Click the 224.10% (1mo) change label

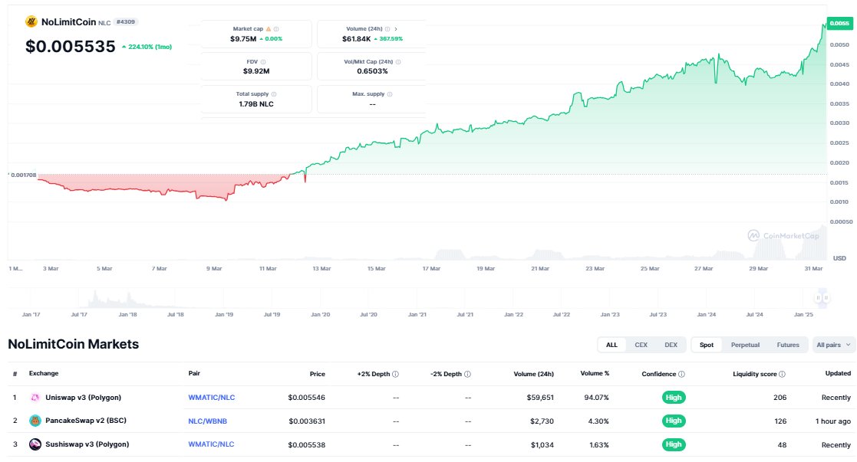pos(147,47)
